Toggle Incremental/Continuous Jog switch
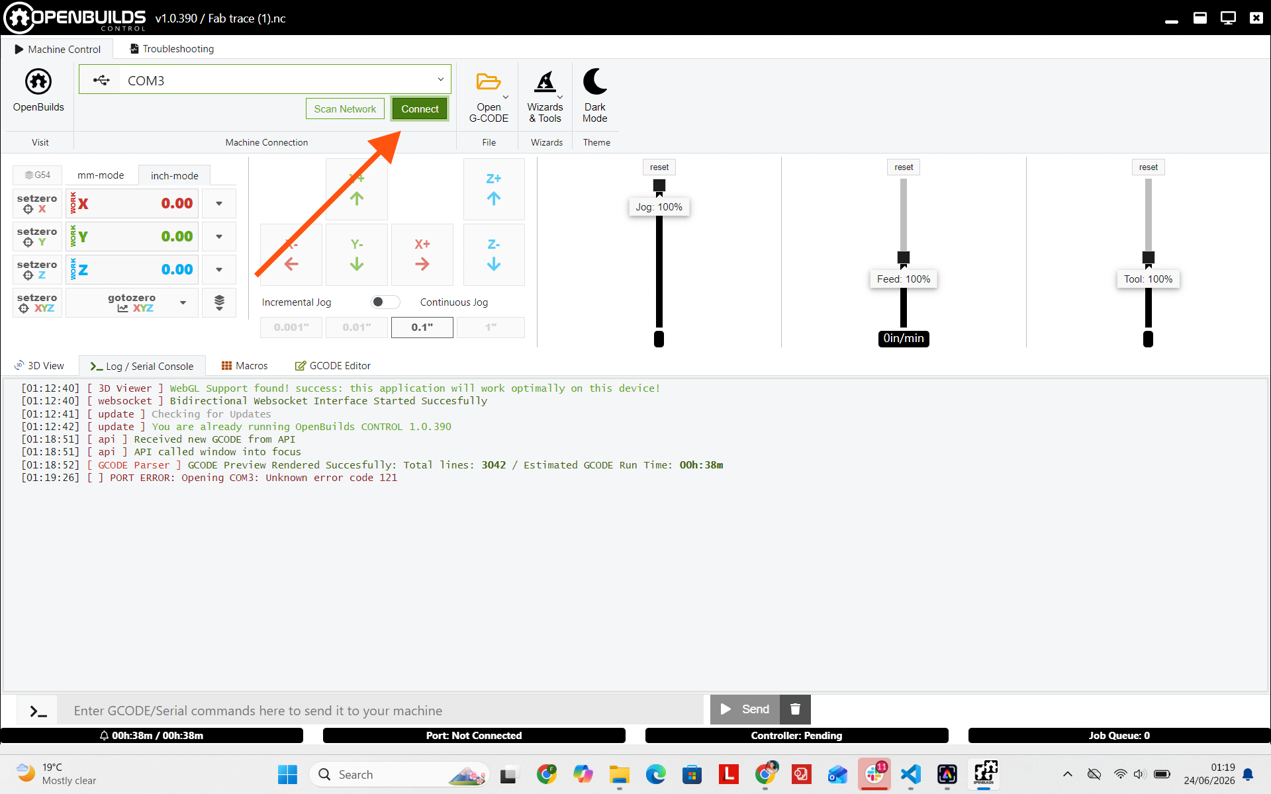Viewport: 1271px width, 794px height. 385,302
